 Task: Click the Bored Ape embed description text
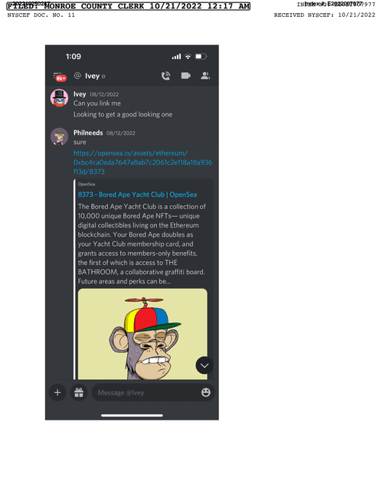pos(142,244)
